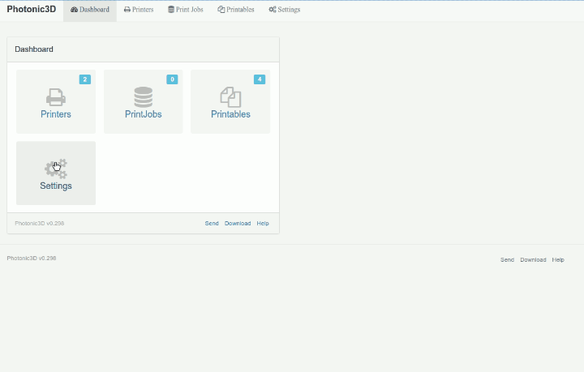The height and width of the screenshot is (372, 584).
Task: Click the Photonic3D brand name in the navbar
Action: 32,10
